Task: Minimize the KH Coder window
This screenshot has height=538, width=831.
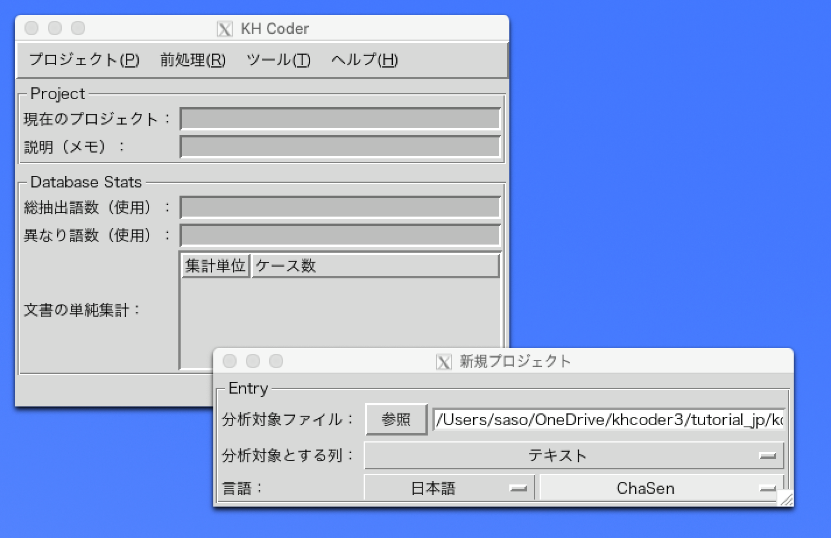Action: click(55, 28)
